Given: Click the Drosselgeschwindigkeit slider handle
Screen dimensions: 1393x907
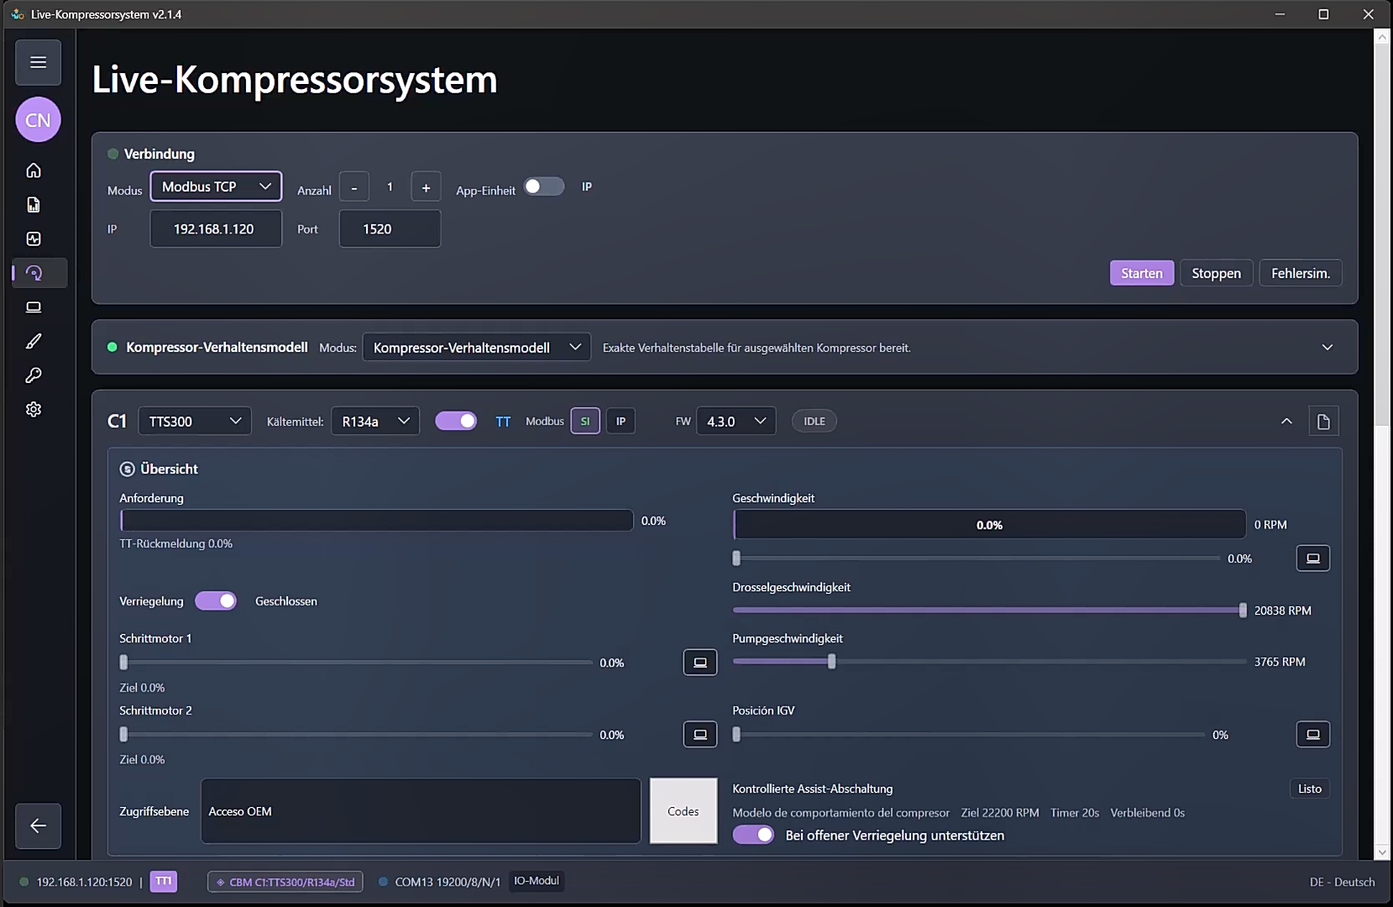Looking at the screenshot, I should point(1243,611).
